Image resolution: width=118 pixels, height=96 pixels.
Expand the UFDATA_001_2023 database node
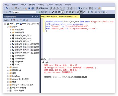[x=10, y=35]
